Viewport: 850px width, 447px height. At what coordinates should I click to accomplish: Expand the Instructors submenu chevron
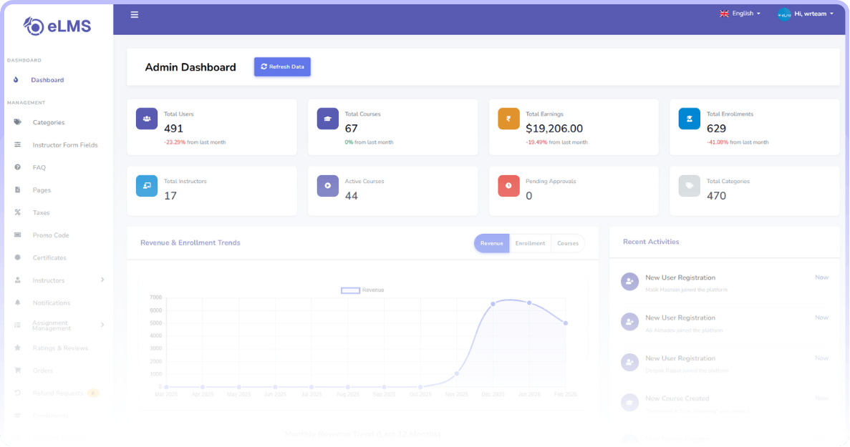[x=102, y=280]
